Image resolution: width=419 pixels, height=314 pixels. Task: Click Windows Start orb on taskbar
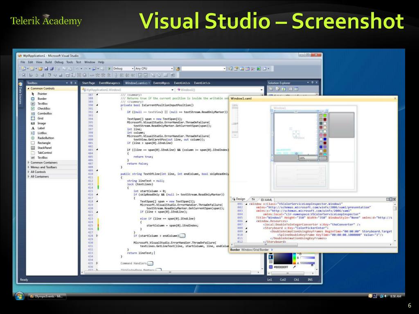20,296
